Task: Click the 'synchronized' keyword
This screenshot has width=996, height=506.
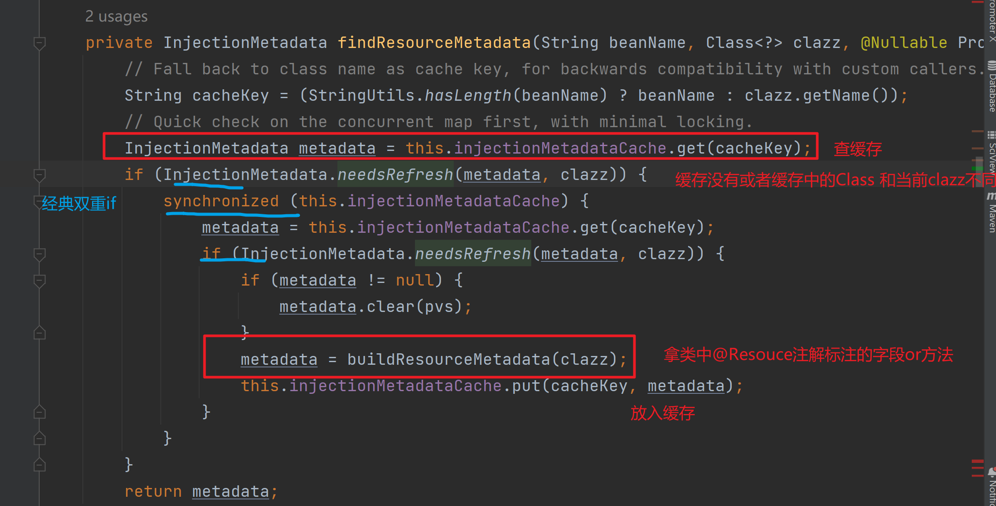Action: [x=221, y=201]
